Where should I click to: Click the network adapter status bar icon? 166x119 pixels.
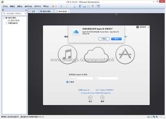(154, 117)
